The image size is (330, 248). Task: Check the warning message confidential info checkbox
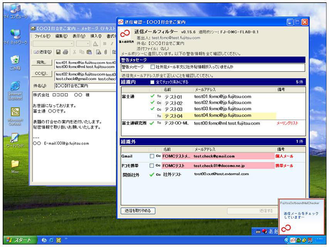coord(152,67)
